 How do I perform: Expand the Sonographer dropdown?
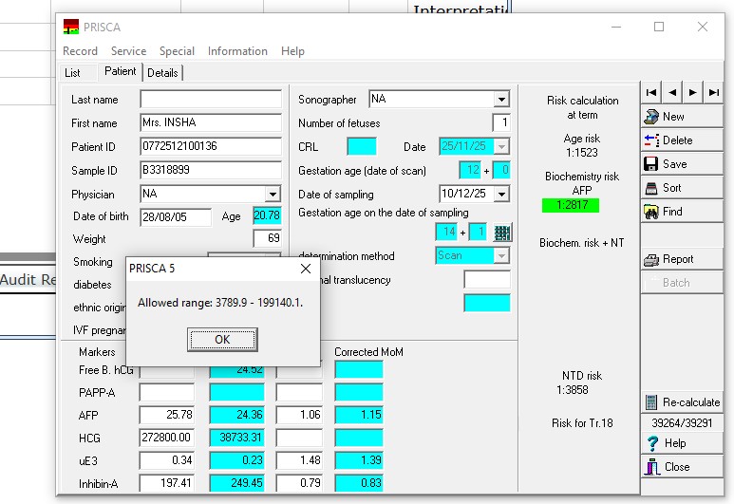click(501, 100)
